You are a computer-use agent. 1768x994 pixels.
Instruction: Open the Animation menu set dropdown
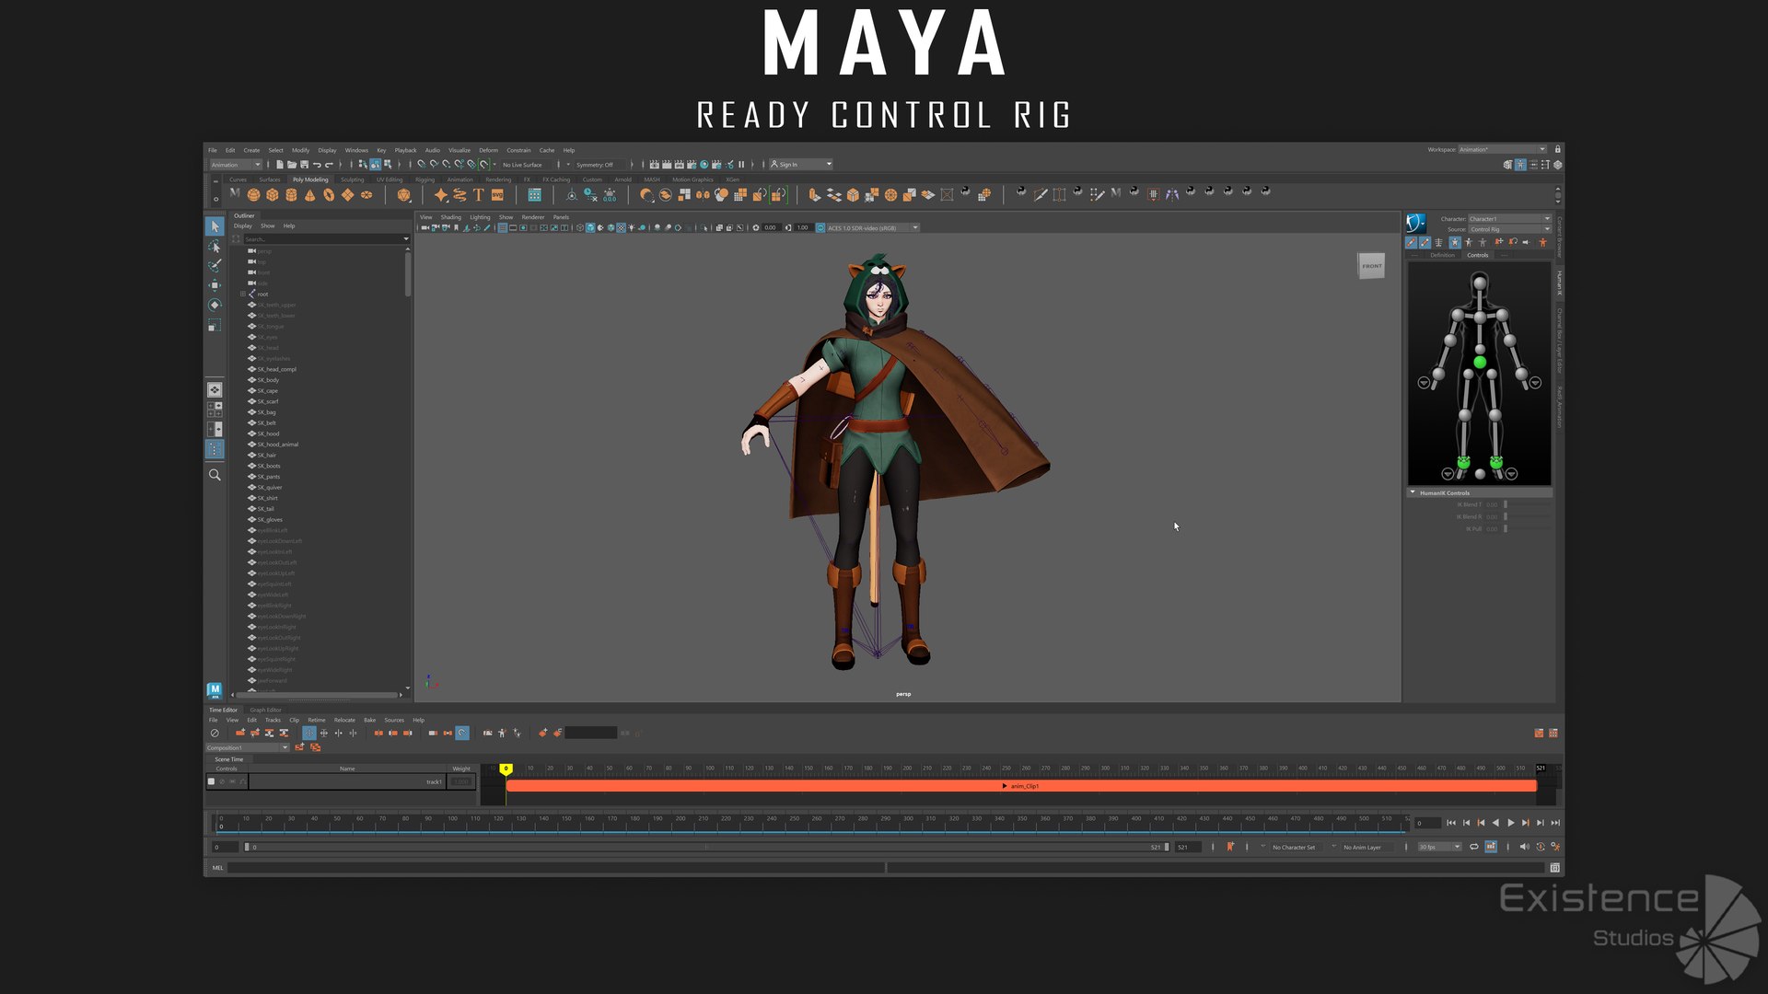tap(236, 165)
